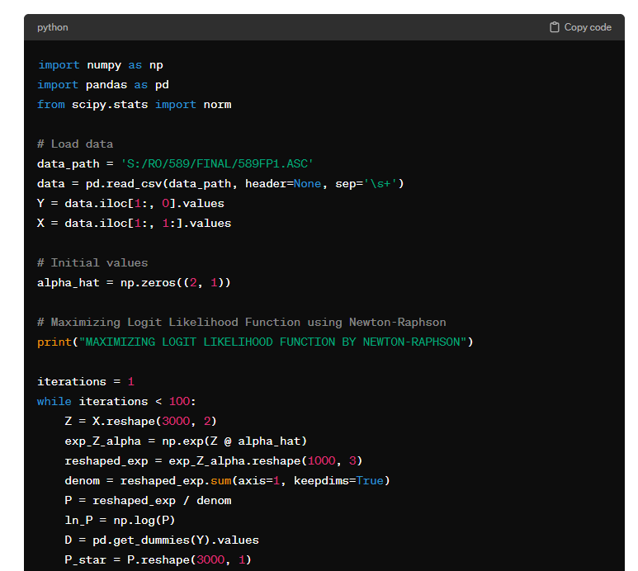
Task: Click the '# Load data' comment
Action: [75, 144]
